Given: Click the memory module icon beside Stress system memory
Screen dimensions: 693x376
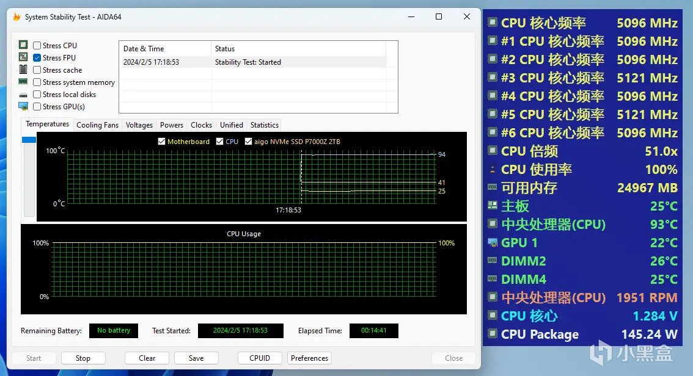Looking at the screenshot, I should (x=23, y=82).
